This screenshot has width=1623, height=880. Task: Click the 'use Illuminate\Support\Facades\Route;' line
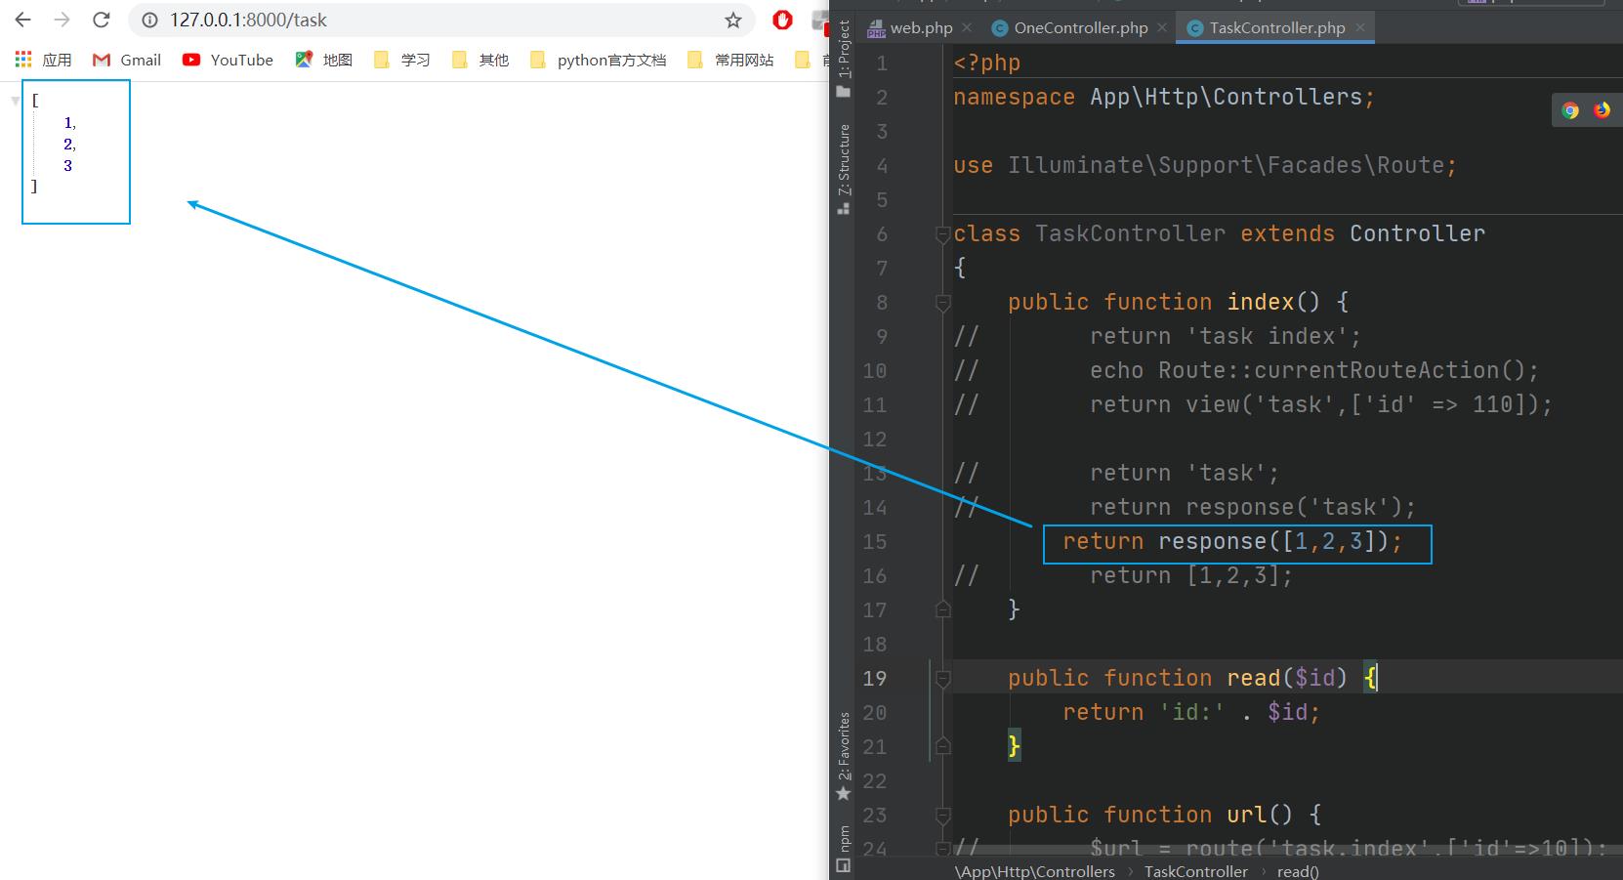click(x=1205, y=165)
